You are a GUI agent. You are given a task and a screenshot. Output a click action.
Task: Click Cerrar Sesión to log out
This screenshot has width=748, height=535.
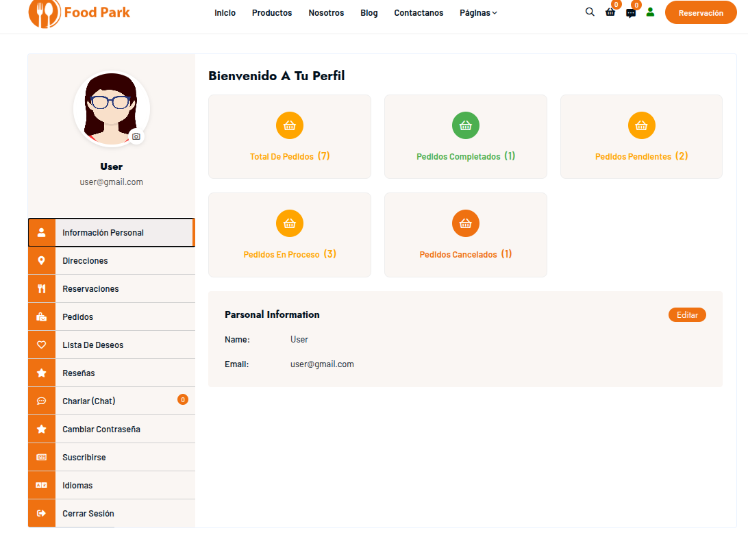click(x=88, y=514)
